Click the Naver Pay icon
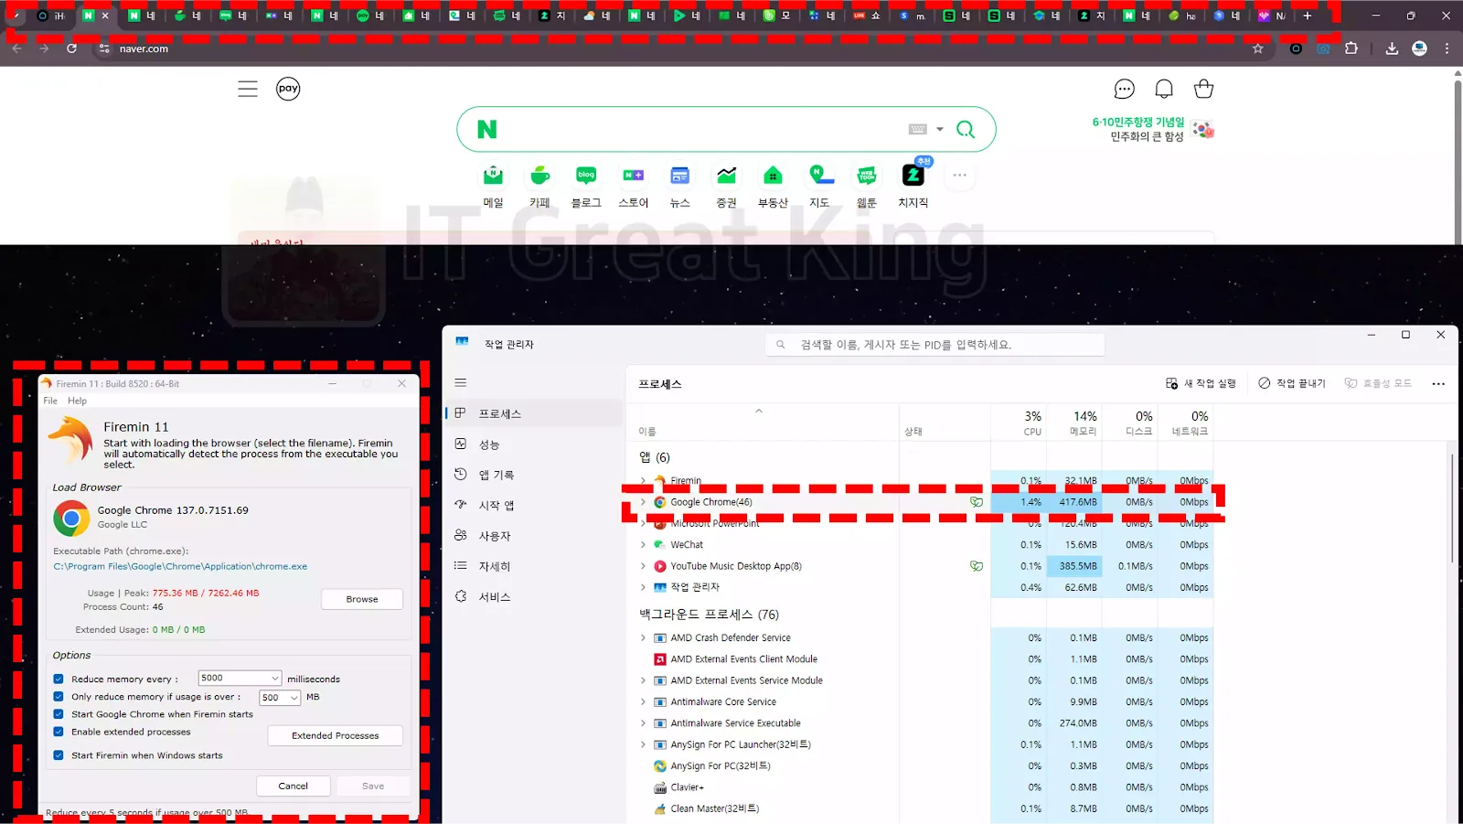1463x824 pixels. pos(288,89)
